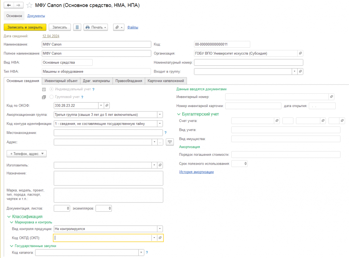This screenshot has width=349, height=258.
Task: Click the address details lines icon
Action: 170,142
